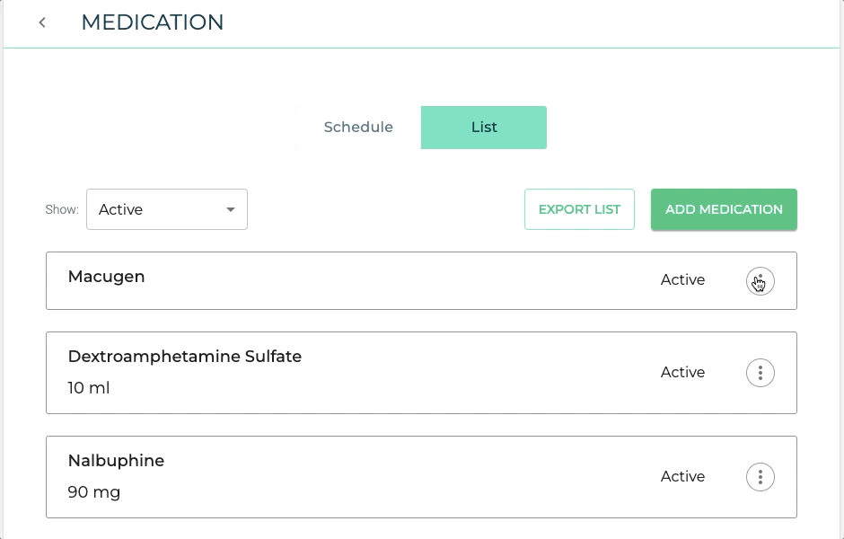
Task: Expand the Show Active dropdown
Action: pyautogui.click(x=167, y=209)
